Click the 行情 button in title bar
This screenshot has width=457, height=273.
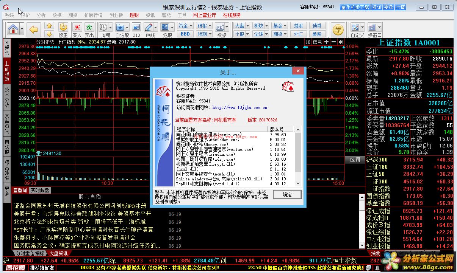[x=400, y=7]
